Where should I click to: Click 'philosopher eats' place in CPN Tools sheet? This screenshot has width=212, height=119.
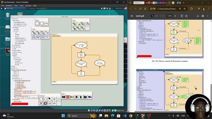81,64
